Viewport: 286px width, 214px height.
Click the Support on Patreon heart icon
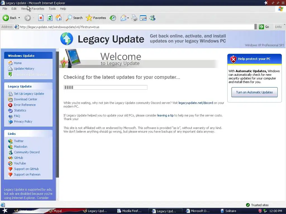pos(10,175)
